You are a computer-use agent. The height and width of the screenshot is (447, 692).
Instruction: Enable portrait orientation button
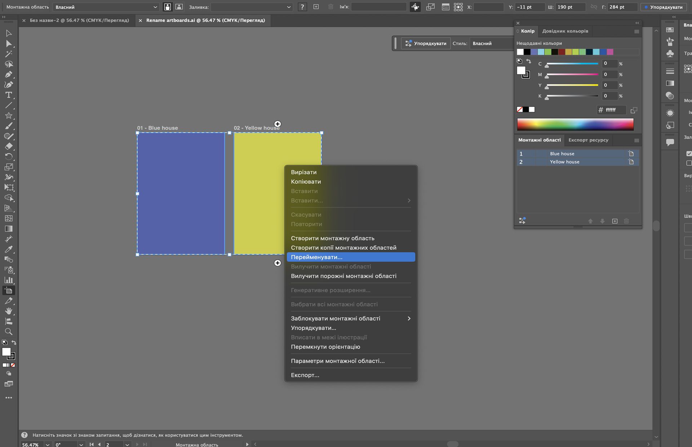coord(168,7)
